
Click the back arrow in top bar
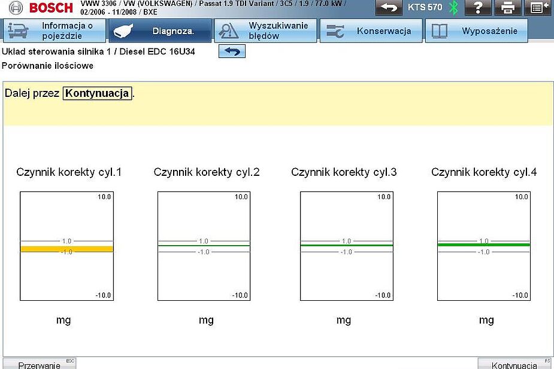pos(389,8)
